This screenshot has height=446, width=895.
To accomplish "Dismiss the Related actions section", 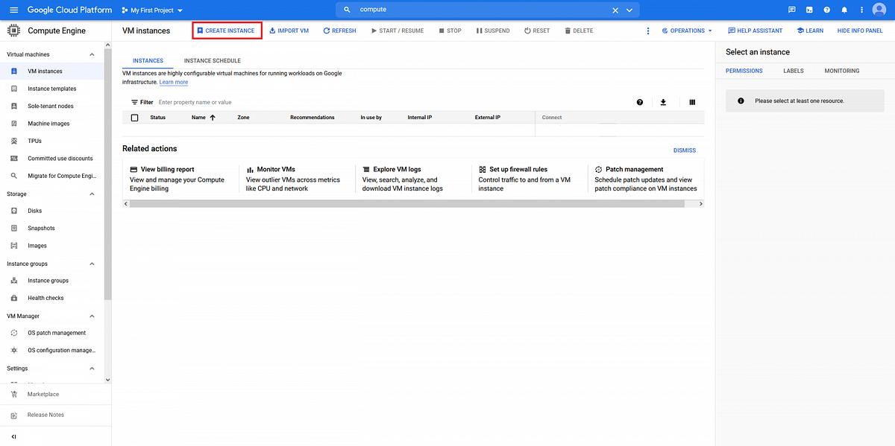I will pos(684,150).
